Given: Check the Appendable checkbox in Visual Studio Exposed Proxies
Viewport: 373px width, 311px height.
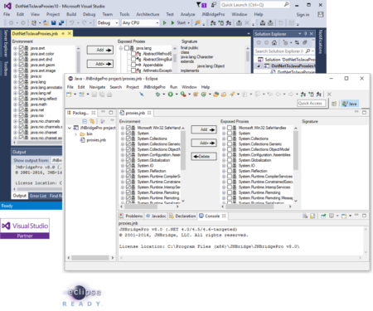Looking at the screenshot, I should tap(133, 65).
